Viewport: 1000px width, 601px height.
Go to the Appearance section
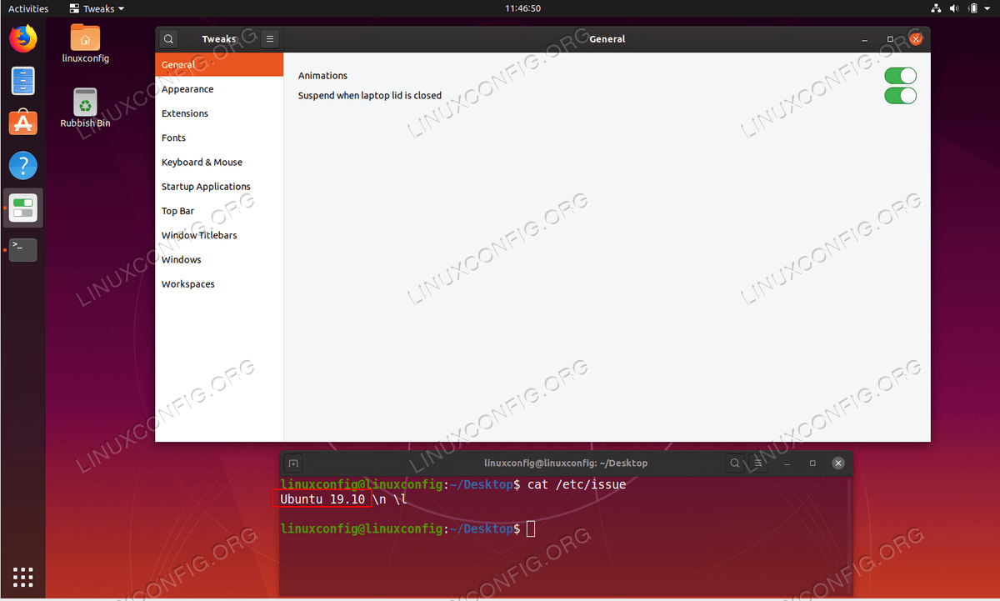[x=219, y=89]
